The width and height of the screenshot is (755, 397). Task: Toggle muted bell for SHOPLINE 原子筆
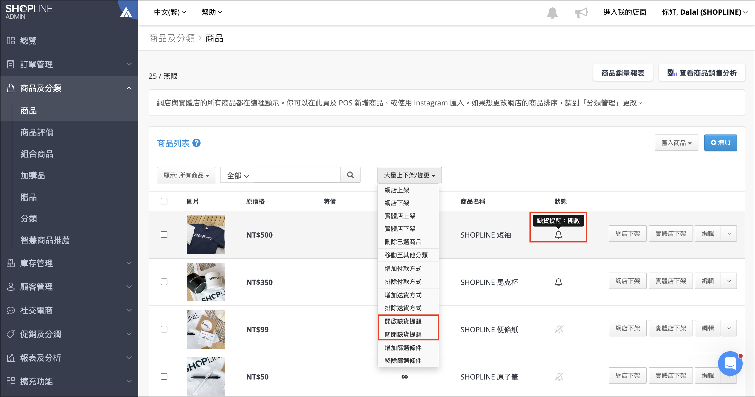tap(559, 376)
